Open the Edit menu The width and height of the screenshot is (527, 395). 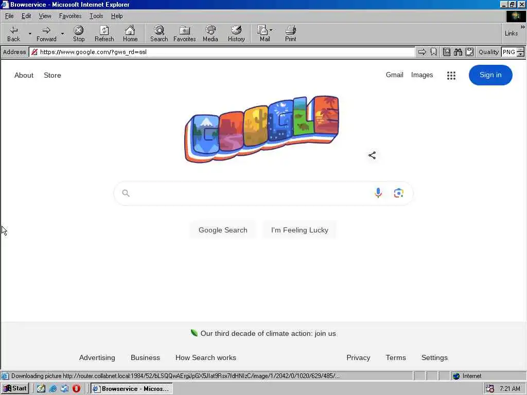(26, 16)
